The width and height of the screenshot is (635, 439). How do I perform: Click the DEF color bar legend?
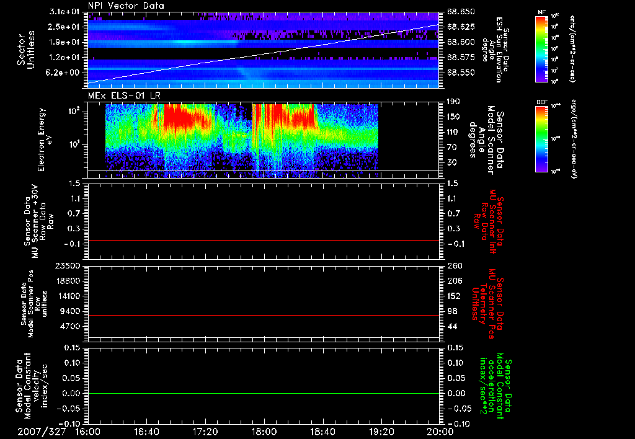click(x=541, y=139)
